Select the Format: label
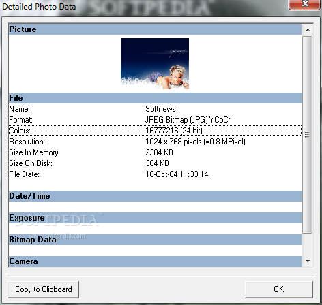 click(x=20, y=120)
